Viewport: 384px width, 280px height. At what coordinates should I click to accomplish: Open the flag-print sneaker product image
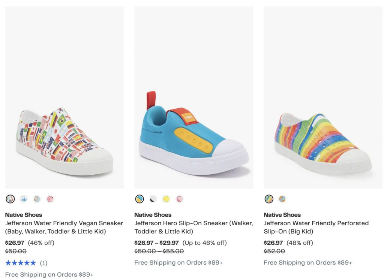(64, 97)
